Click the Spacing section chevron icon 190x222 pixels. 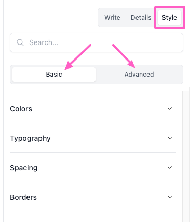pyautogui.click(x=170, y=168)
